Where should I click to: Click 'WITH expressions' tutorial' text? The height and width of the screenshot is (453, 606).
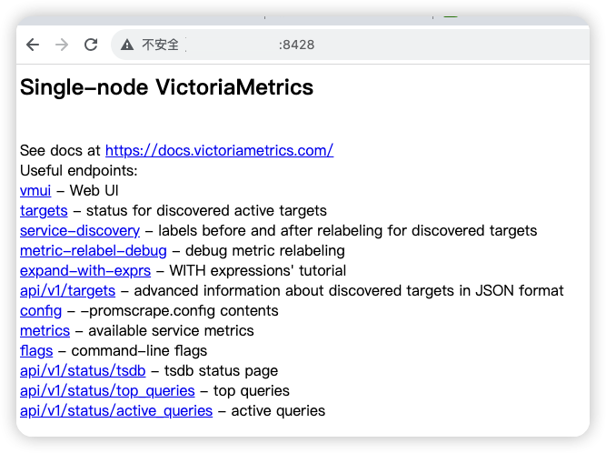coord(258,271)
